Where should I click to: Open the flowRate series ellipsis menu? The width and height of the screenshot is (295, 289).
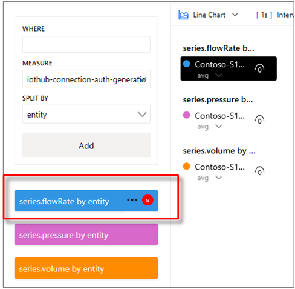[132, 200]
